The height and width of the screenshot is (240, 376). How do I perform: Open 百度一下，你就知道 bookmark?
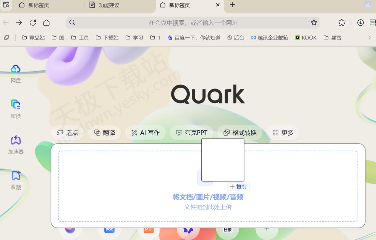(194, 38)
